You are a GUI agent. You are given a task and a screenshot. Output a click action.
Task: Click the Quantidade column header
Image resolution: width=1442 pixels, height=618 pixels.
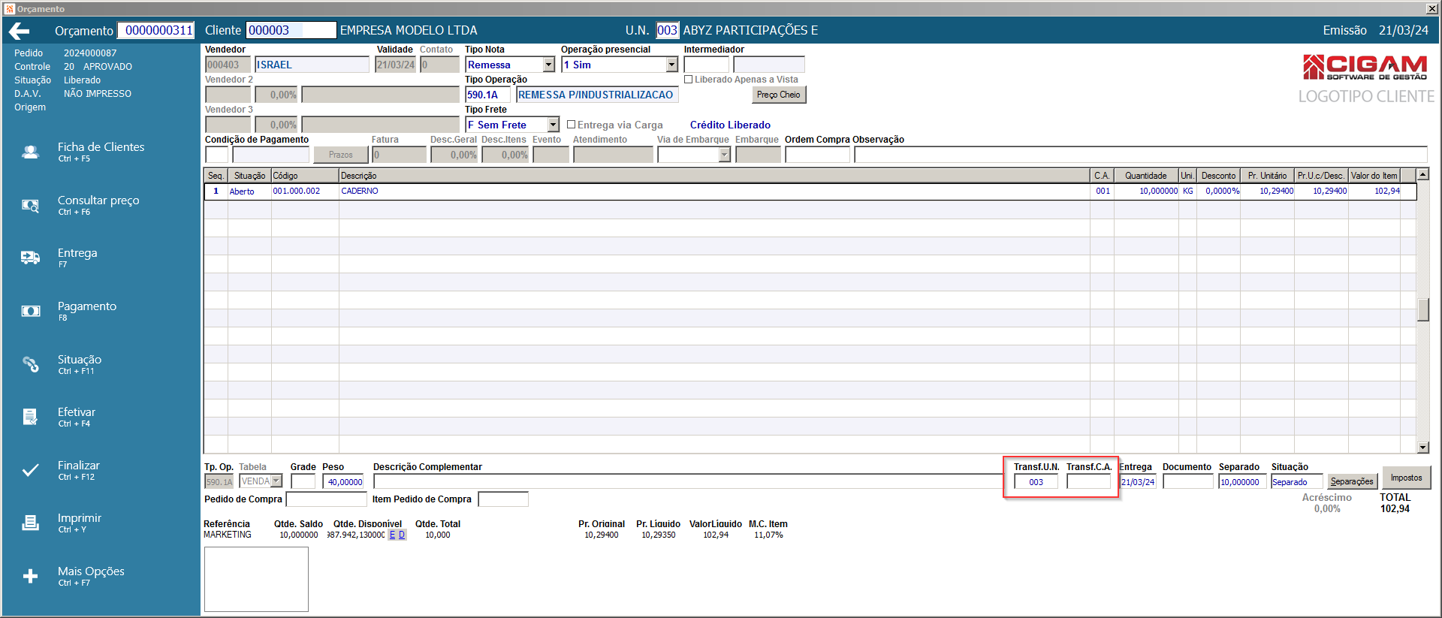pos(1146,176)
